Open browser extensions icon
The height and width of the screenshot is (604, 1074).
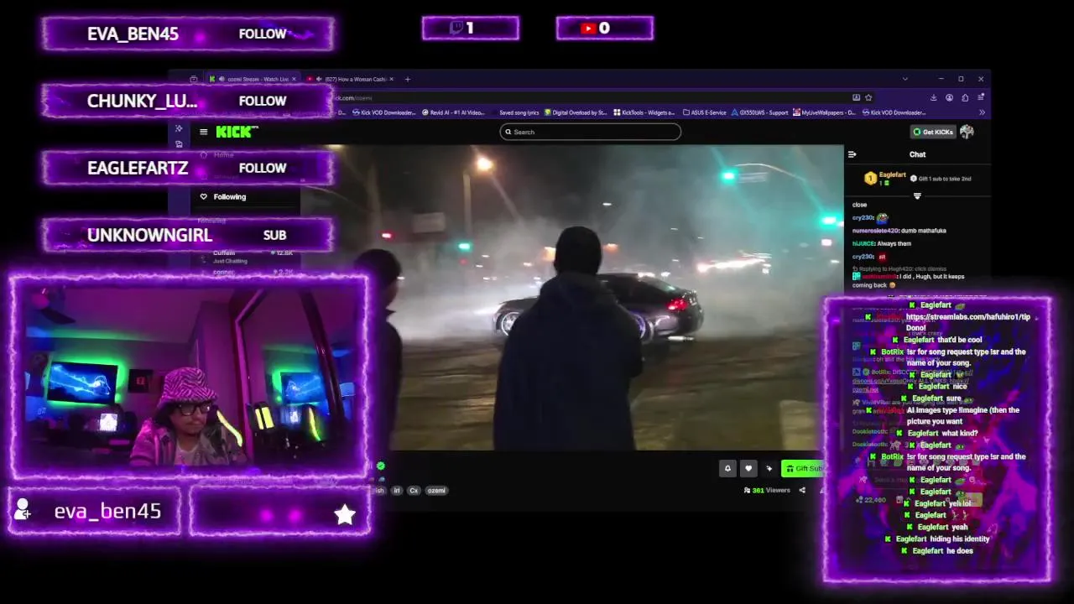(965, 97)
